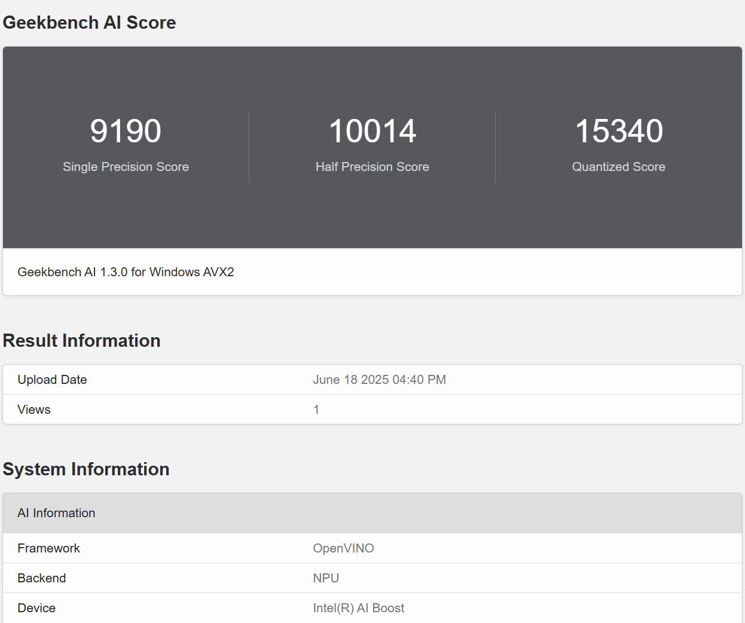Viewport: 745px width, 623px height.
Task: Click the Device row label
Action: pyautogui.click(x=36, y=608)
